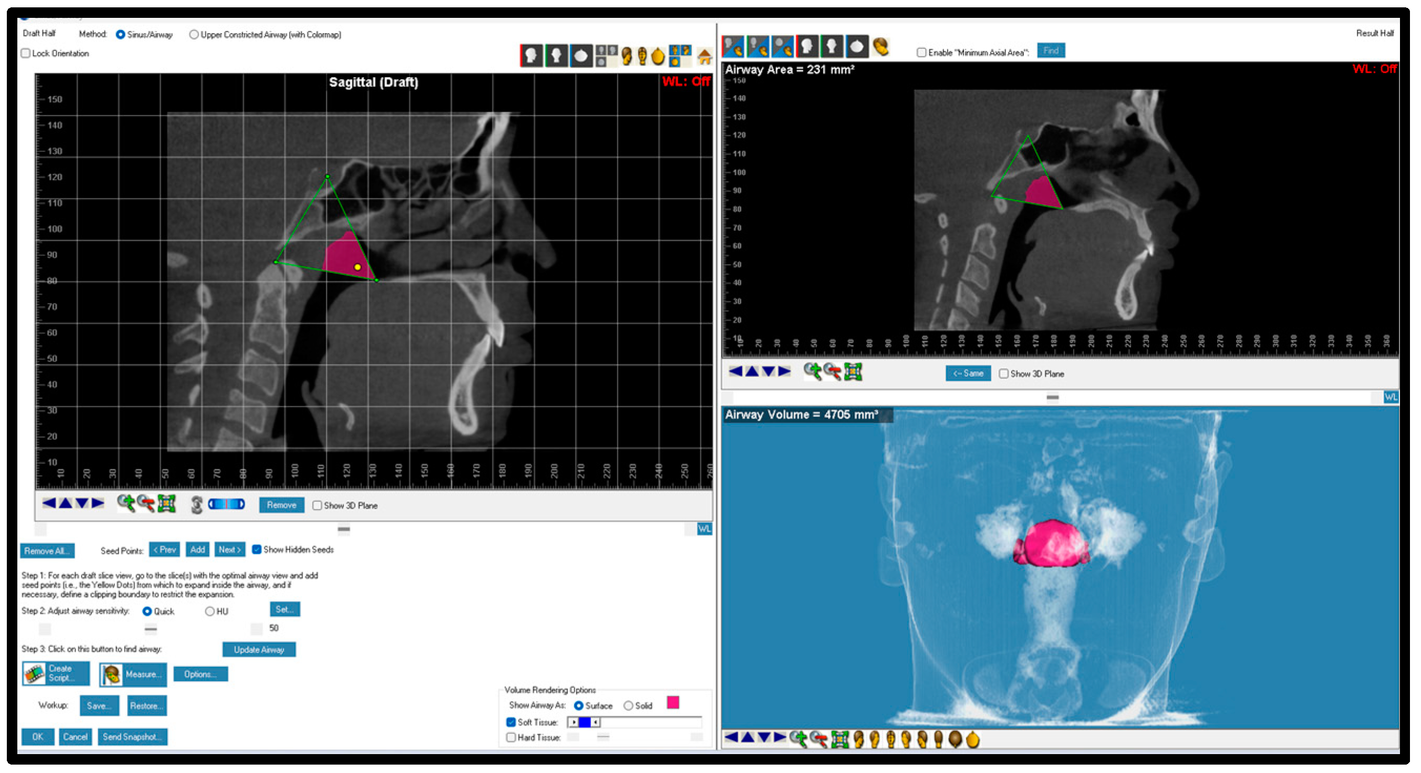Click the pink airway color swatch
This screenshot has height=773, width=1421.
[x=672, y=703]
